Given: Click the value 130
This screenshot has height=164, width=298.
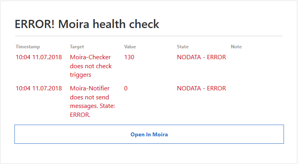Looking at the screenshot, I should [x=129, y=57].
